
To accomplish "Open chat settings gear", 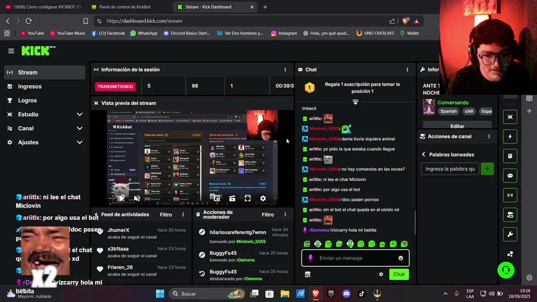I will [381, 274].
